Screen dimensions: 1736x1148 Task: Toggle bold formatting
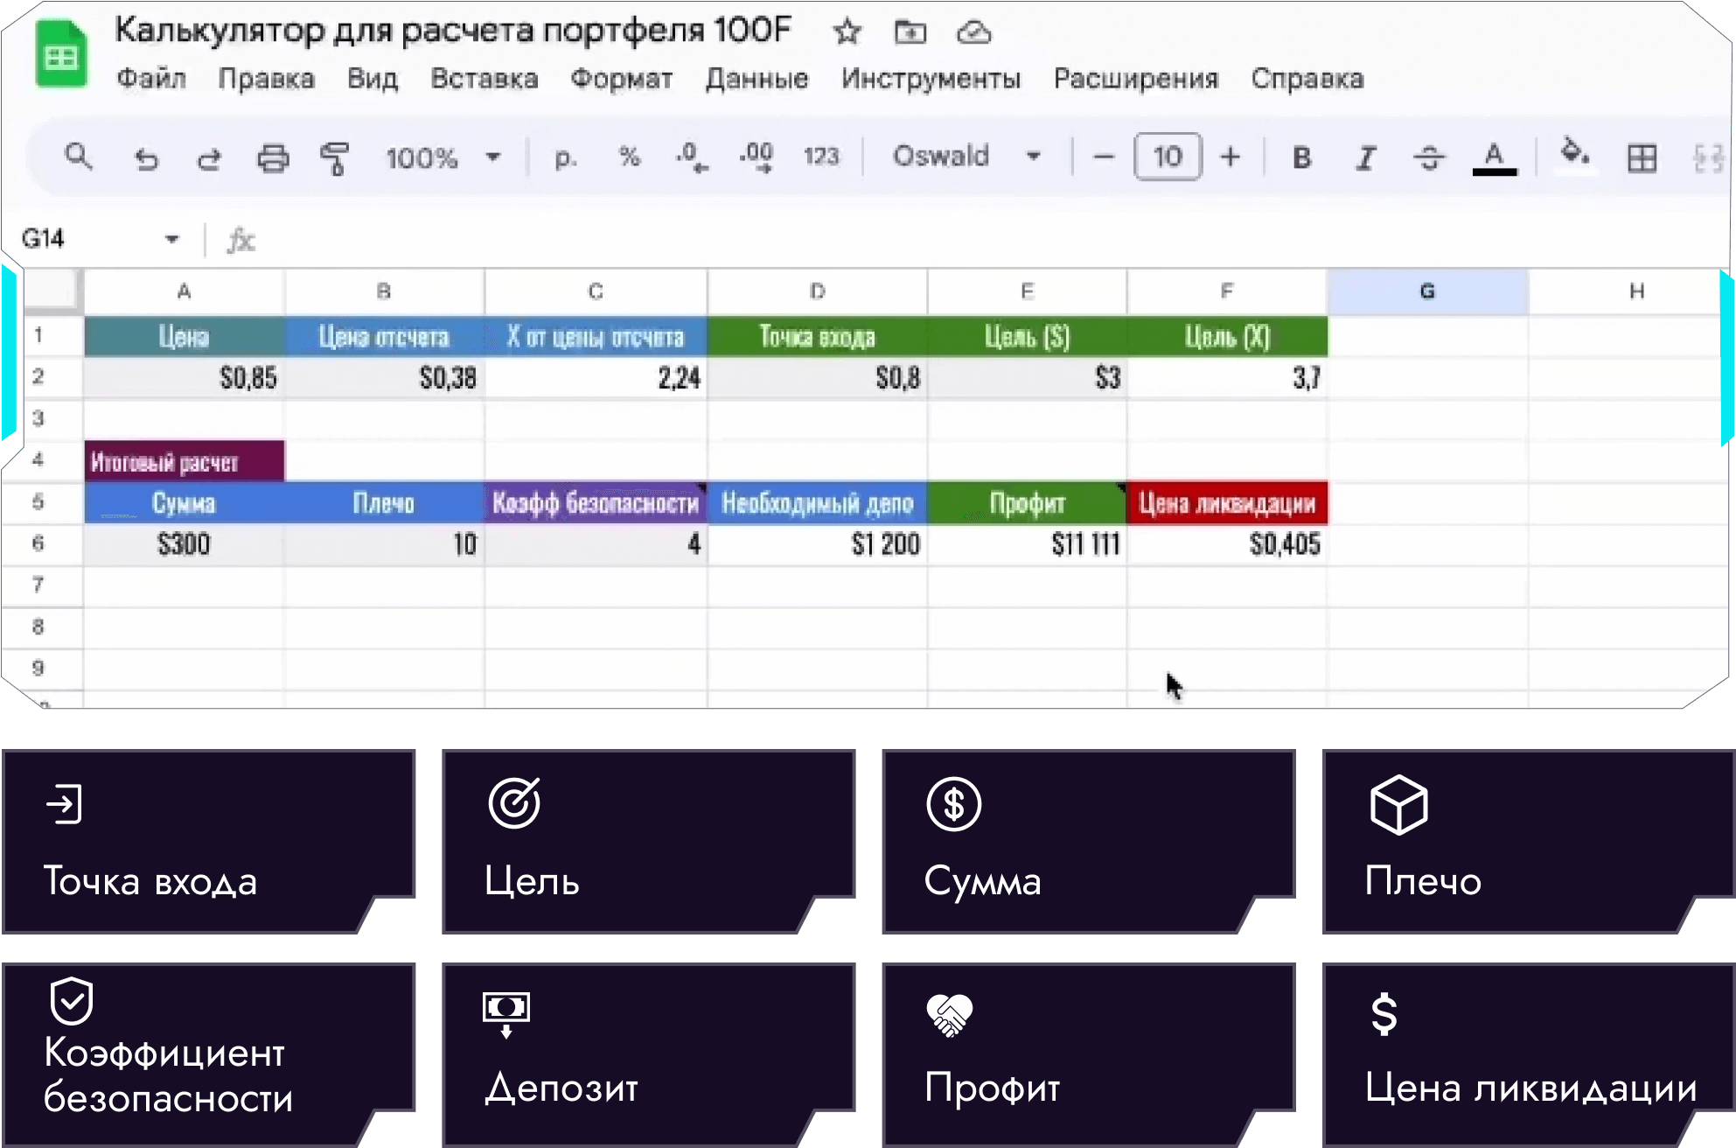1301,157
